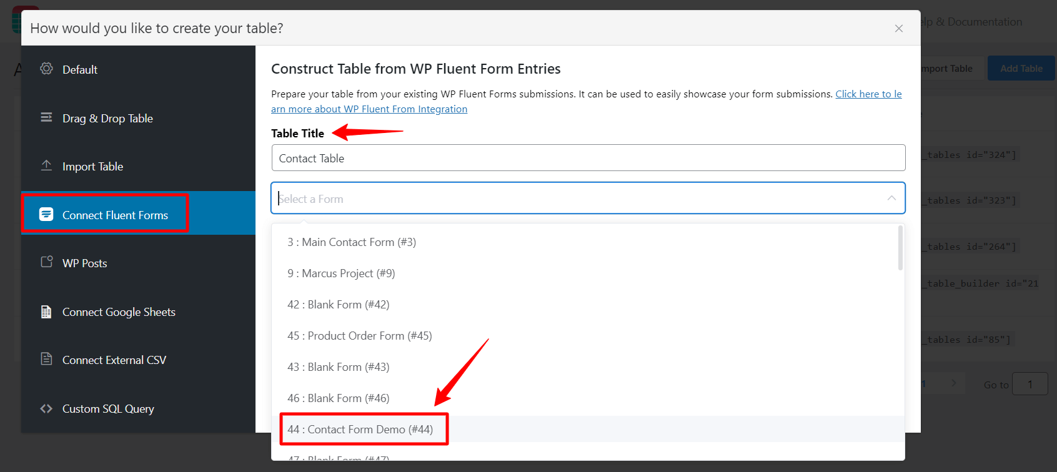Click shortcode tables id="264" in background
Screen dimensions: 1057x472
pyautogui.click(x=970, y=247)
